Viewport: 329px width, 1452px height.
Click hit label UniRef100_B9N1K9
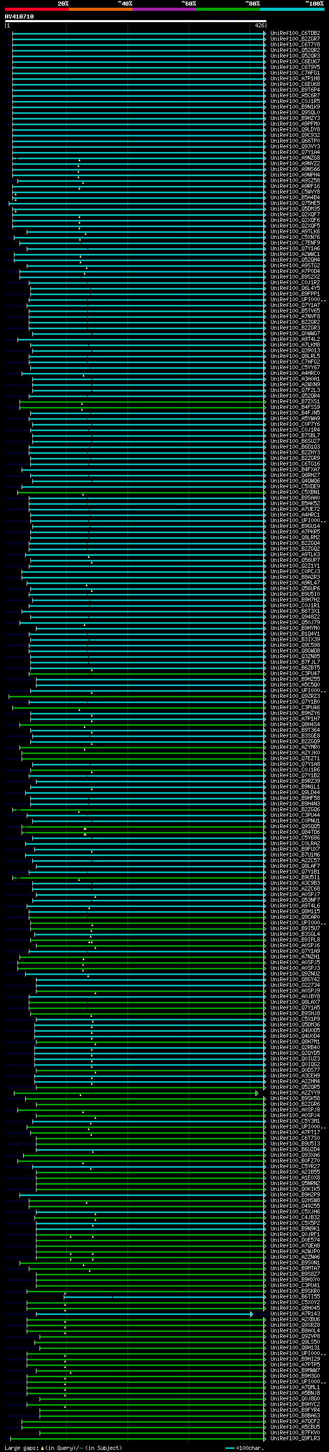[x=295, y=107]
